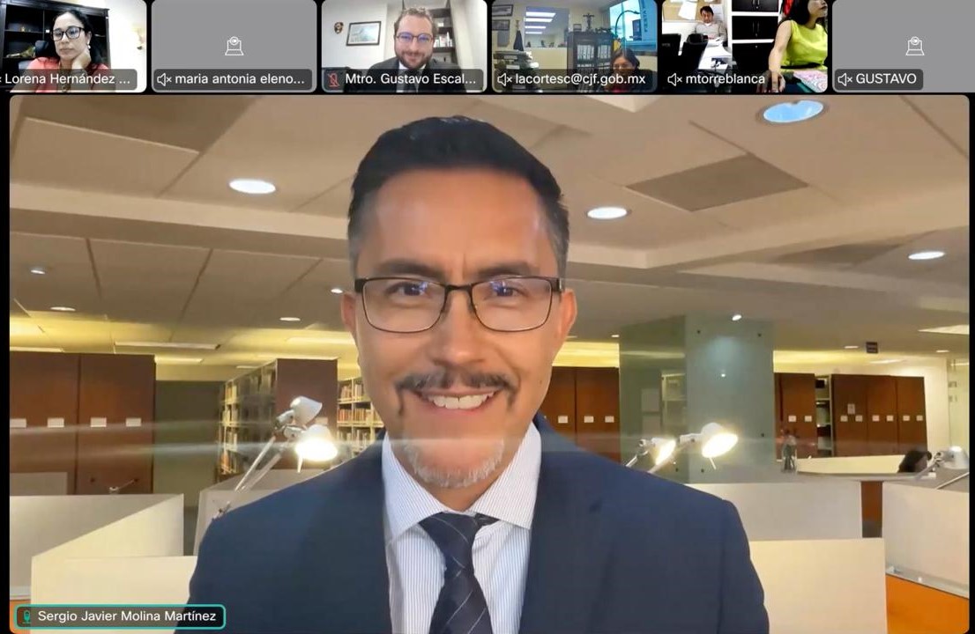Click green microphone icon of Sergio Javier Molina

pyautogui.click(x=26, y=616)
